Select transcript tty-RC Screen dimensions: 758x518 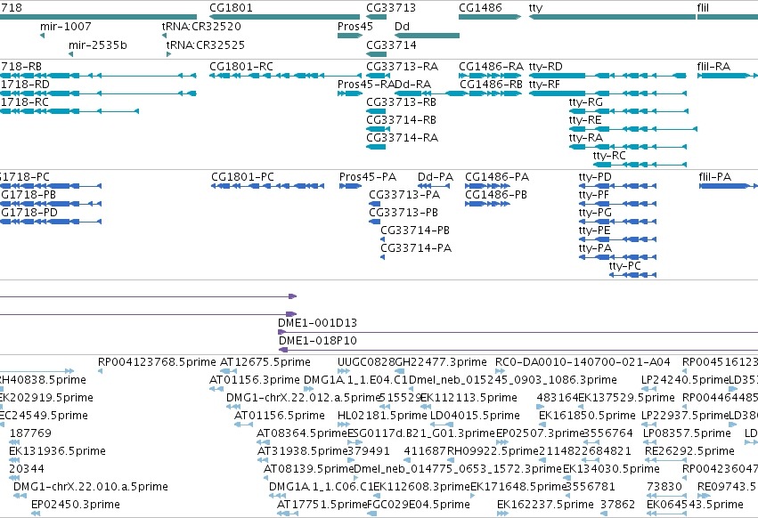640,165
